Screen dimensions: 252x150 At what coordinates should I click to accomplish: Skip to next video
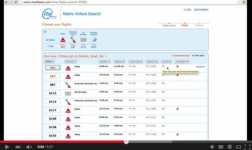pyautogui.click(x=18, y=147)
